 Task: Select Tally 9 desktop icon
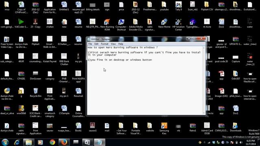pos(178,6)
